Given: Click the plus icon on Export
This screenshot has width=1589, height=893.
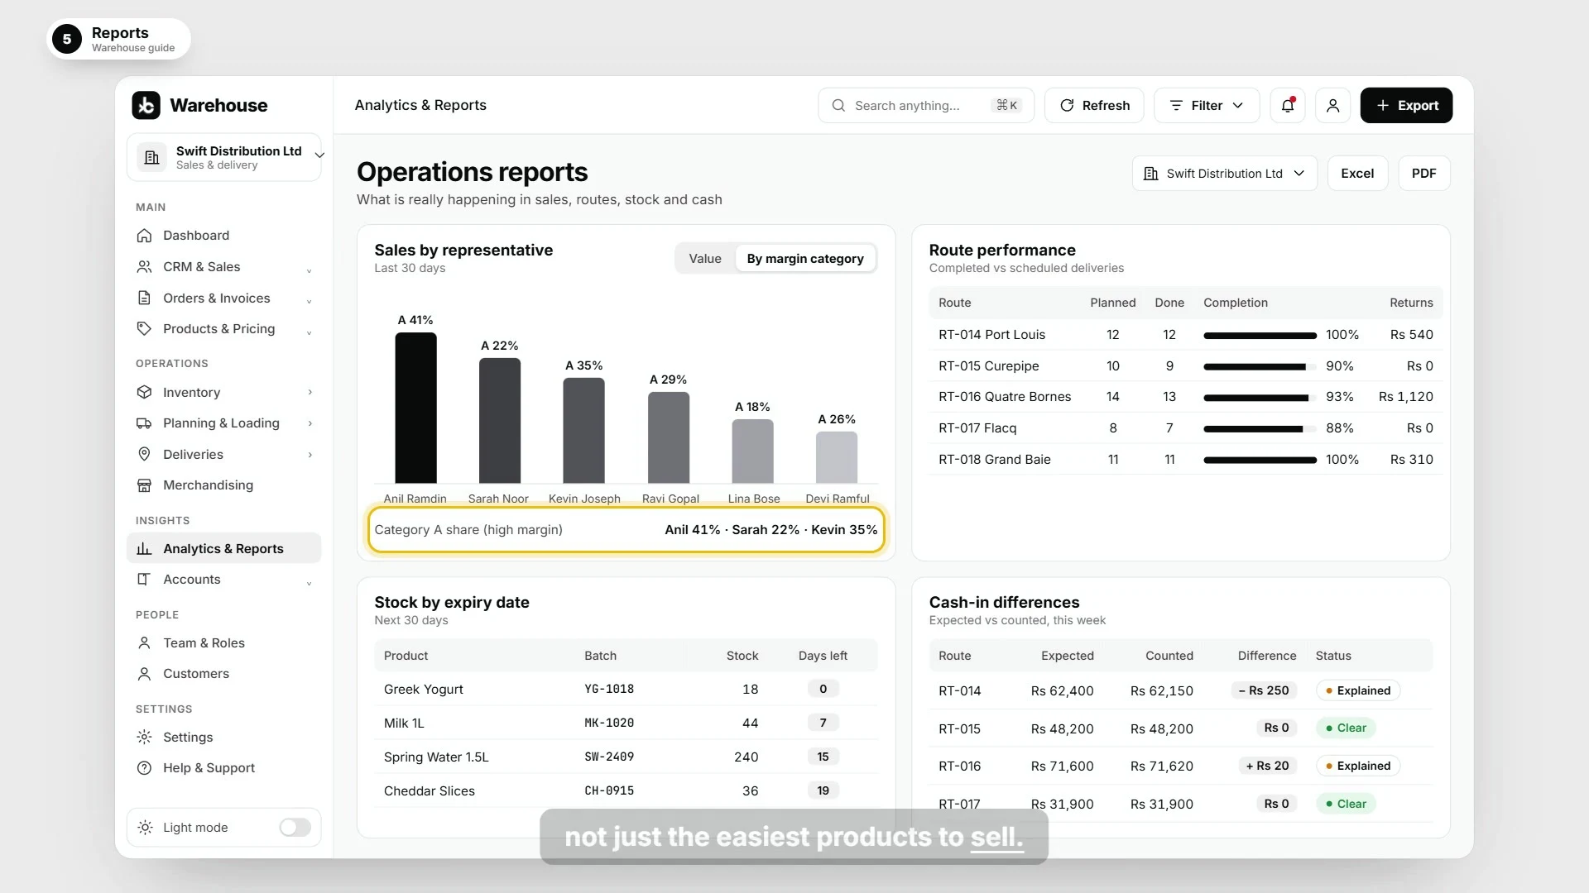Looking at the screenshot, I should [1382, 105].
